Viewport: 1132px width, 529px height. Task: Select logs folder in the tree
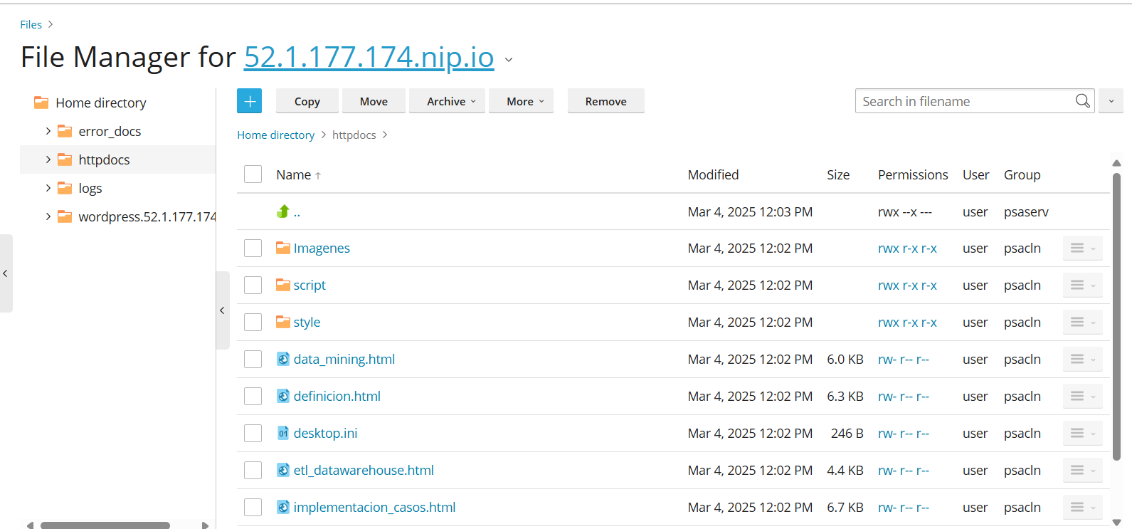[90, 188]
